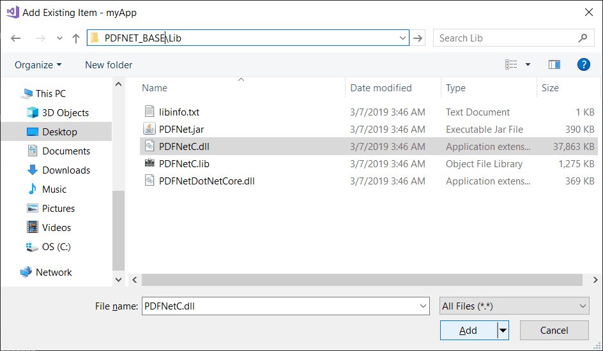Click the Back navigation arrow
This screenshot has width=603, height=351.
[16, 38]
